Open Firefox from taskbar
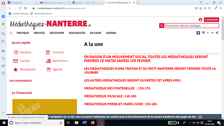The image size is (224, 126). pyautogui.click(x=93, y=123)
